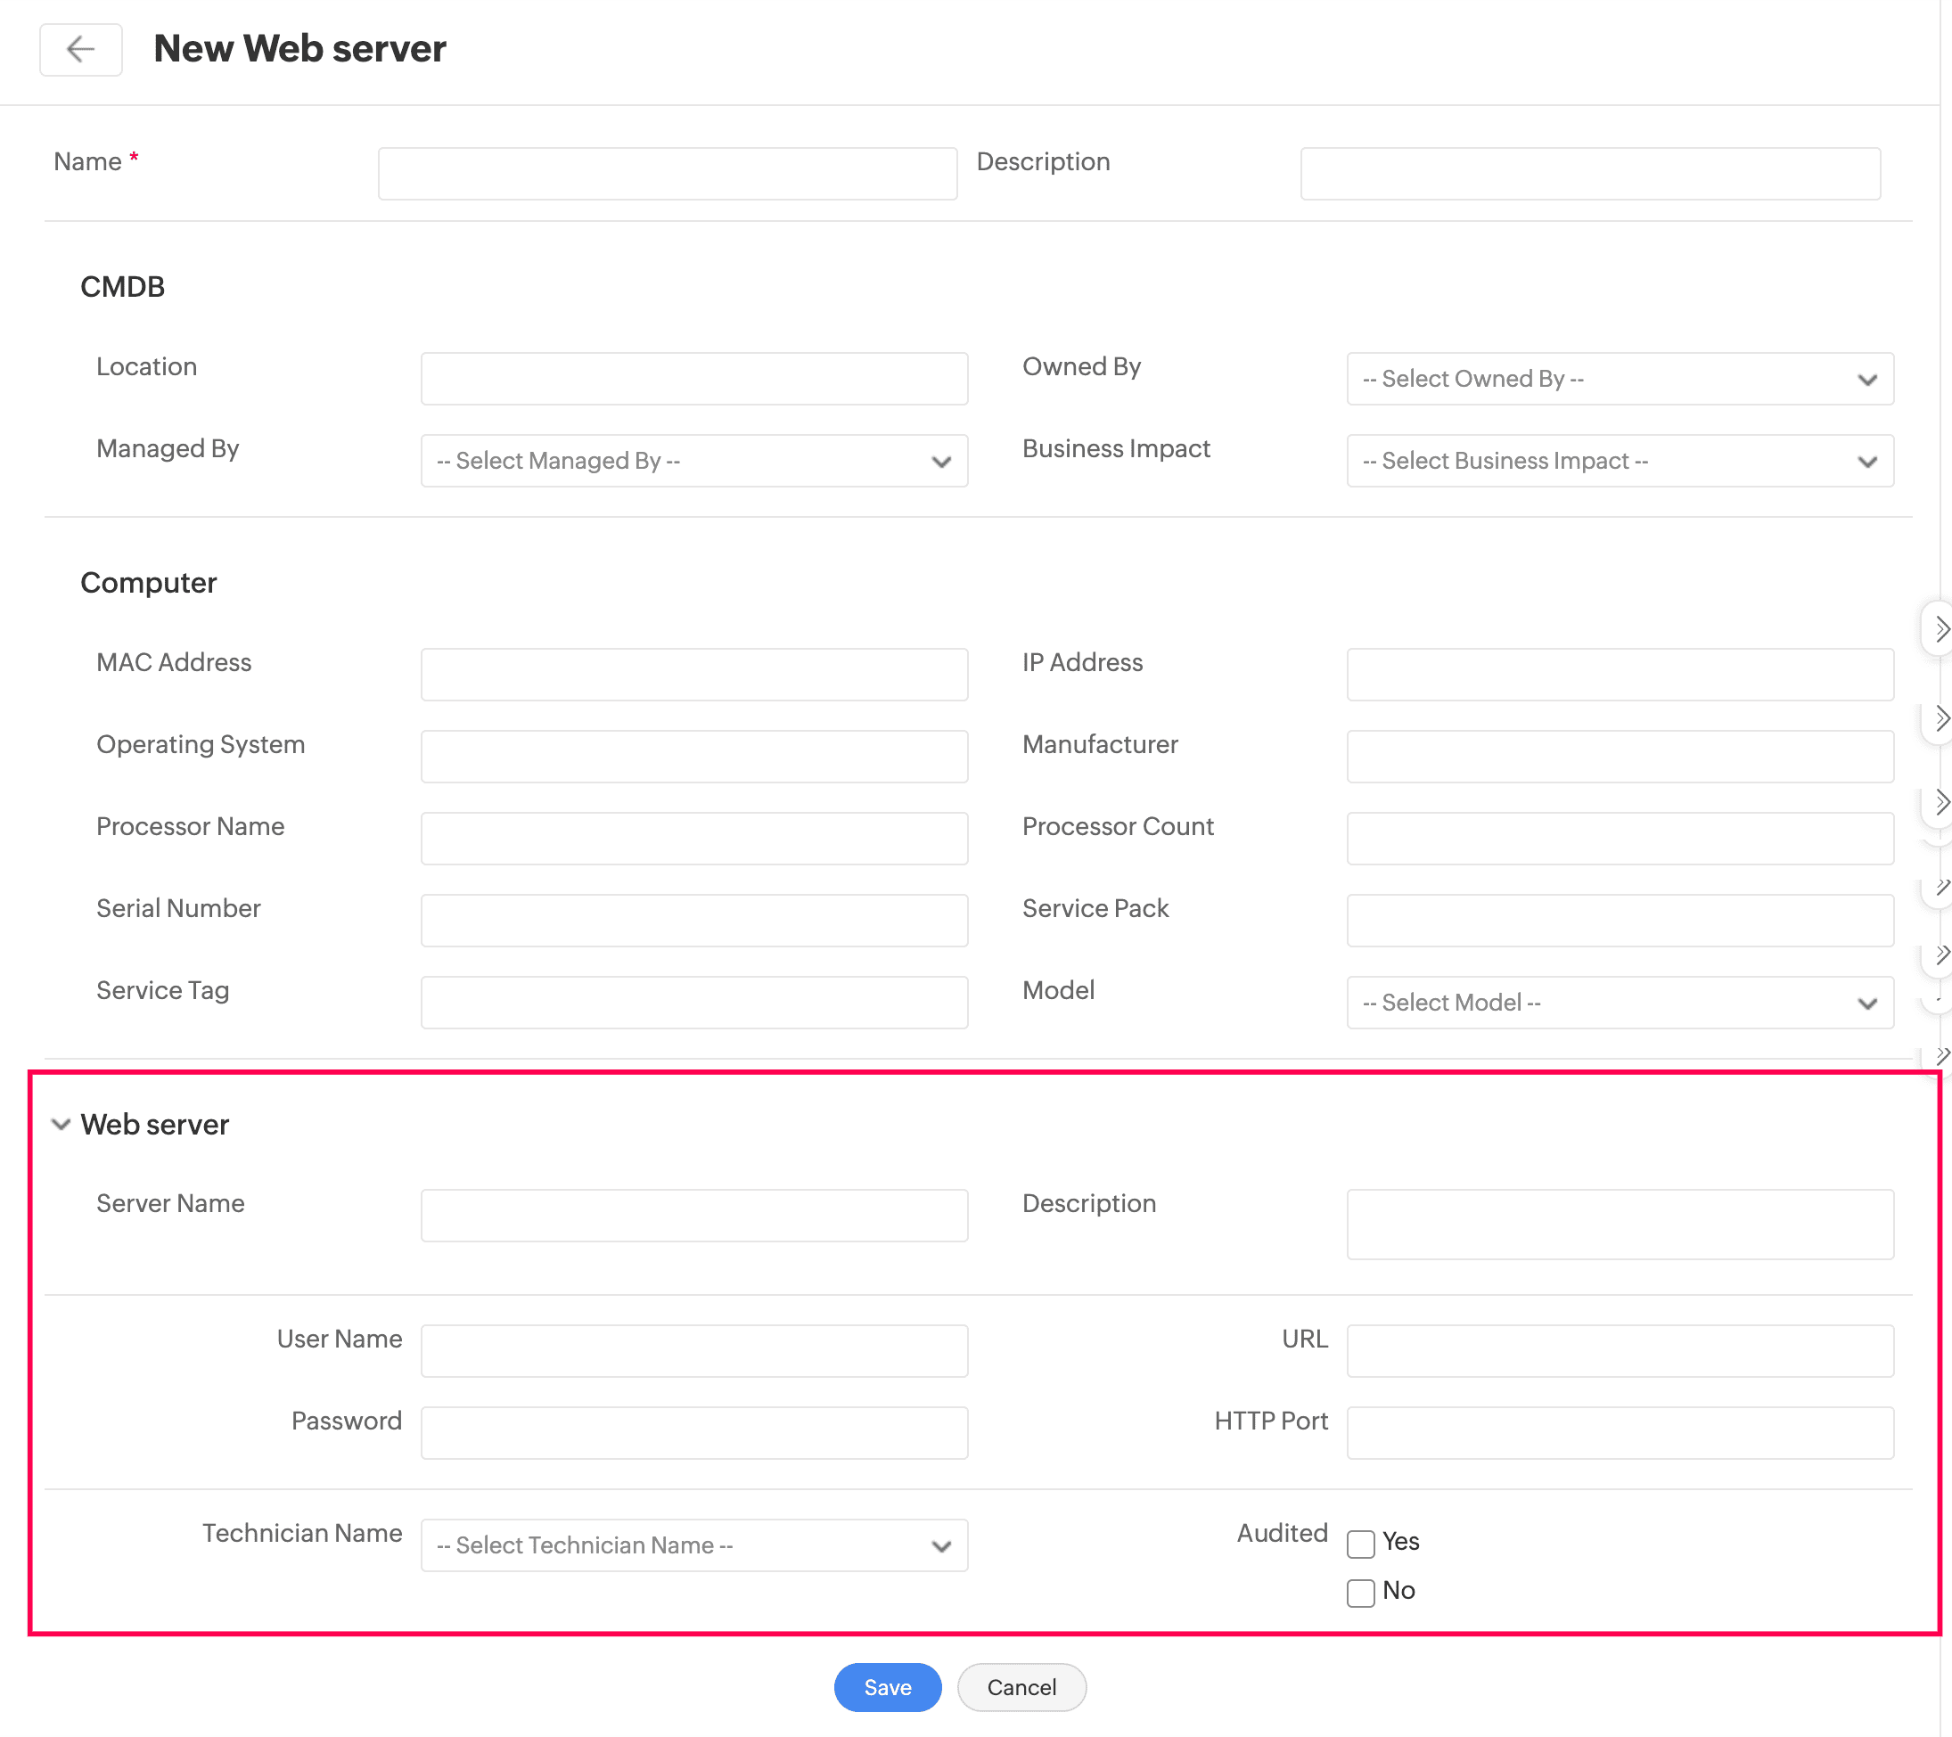This screenshot has height=1737, width=1952.
Task: Open the Technician Name dropdown
Action: click(693, 1545)
